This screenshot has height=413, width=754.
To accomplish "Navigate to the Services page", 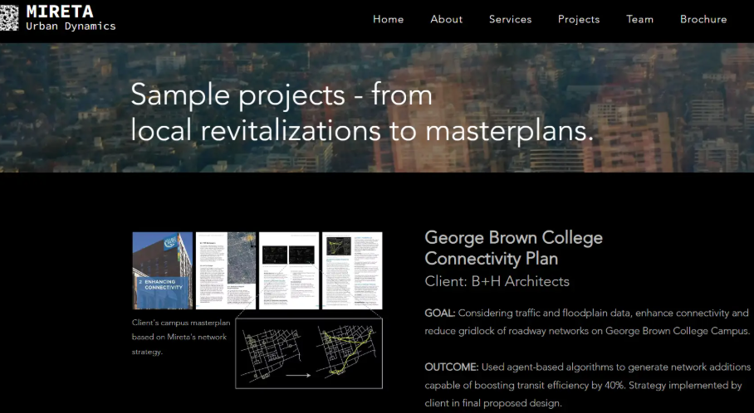I will [x=510, y=19].
